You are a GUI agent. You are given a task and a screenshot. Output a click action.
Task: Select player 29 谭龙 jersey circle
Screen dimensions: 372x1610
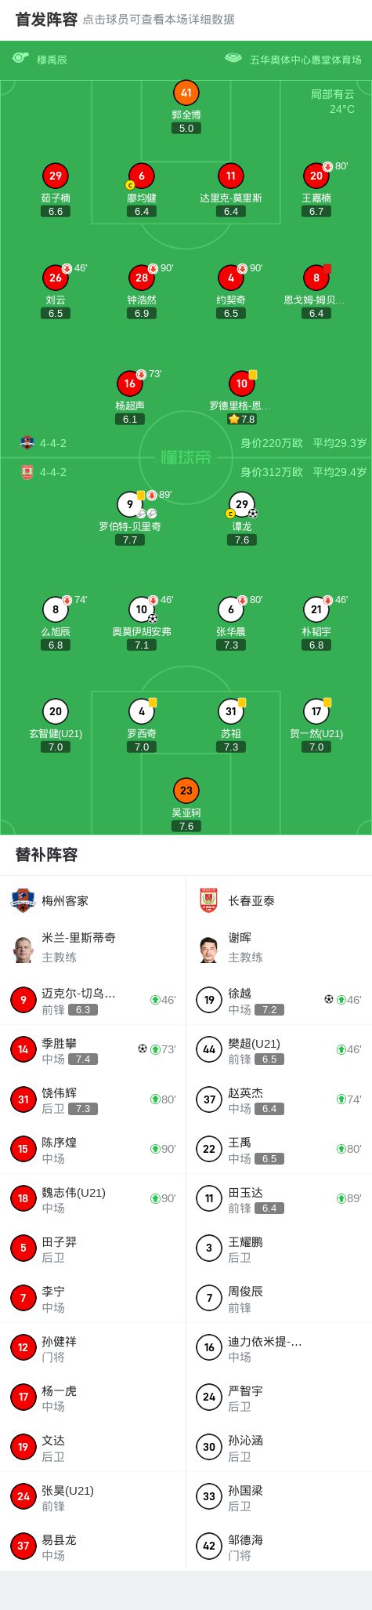click(x=241, y=504)
